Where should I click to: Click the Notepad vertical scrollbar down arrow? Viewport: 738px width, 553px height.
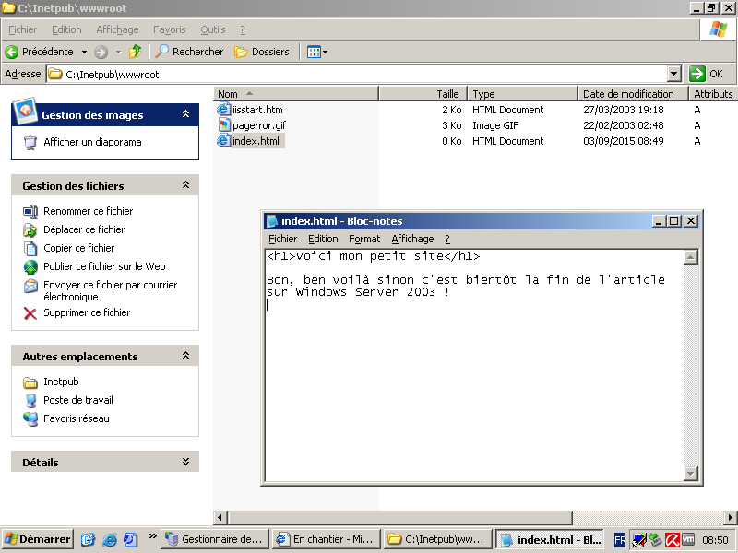click(x=690, y=474)
